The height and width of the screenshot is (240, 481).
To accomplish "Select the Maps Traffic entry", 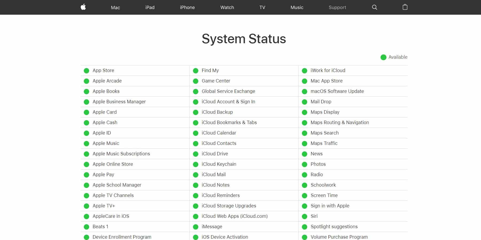I will 324,143.
